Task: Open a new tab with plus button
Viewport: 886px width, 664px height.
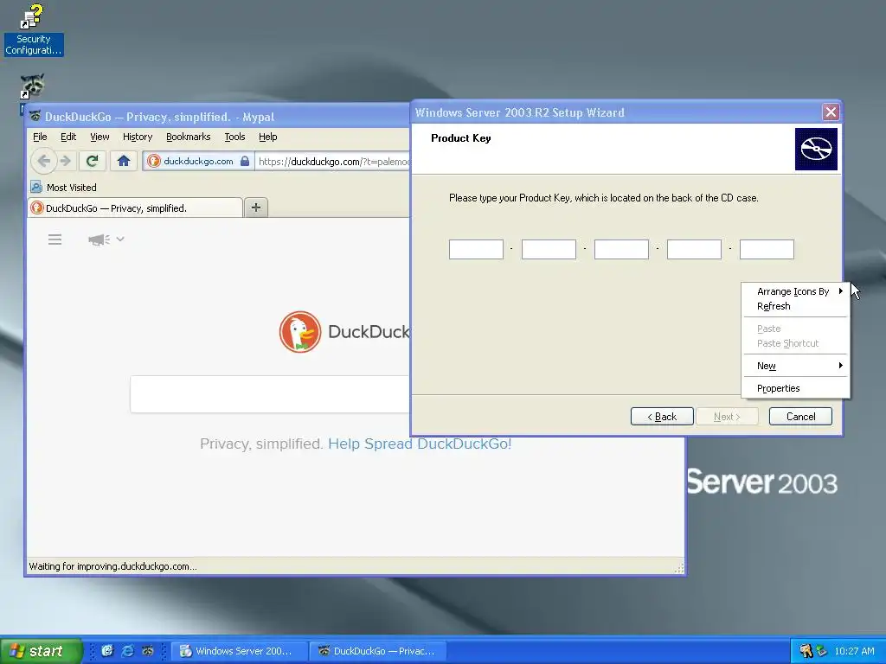Action: tap(256, 207)
